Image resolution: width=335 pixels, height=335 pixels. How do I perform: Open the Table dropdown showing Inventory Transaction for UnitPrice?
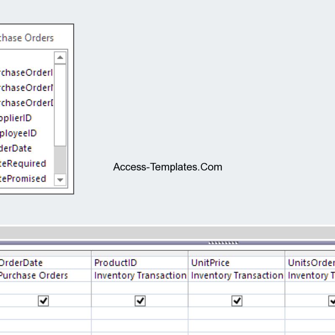click(237, 276)
